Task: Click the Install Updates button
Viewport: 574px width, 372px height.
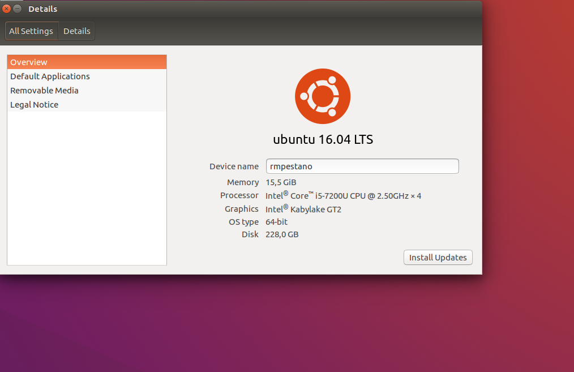Action: (438, 258)
